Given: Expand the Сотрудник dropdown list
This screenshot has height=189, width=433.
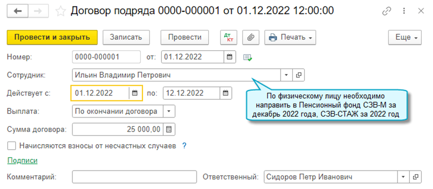Looking at the screenshot, I should point(287,75).
